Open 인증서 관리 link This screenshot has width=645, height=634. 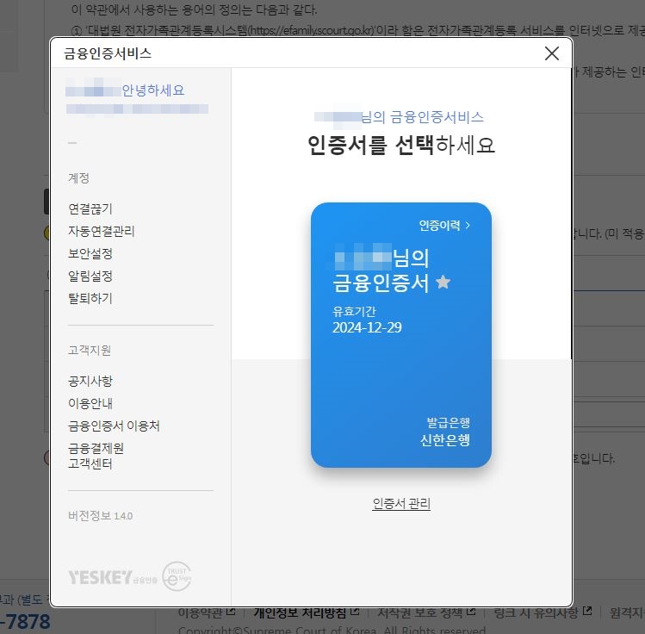tap(401, 503)
